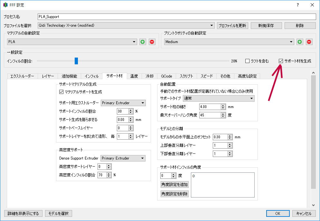Image resolution: width=320 pixels, height=221 pixels.
Task: Enable ラフトを含む checkbox
Action: [247, 61]
